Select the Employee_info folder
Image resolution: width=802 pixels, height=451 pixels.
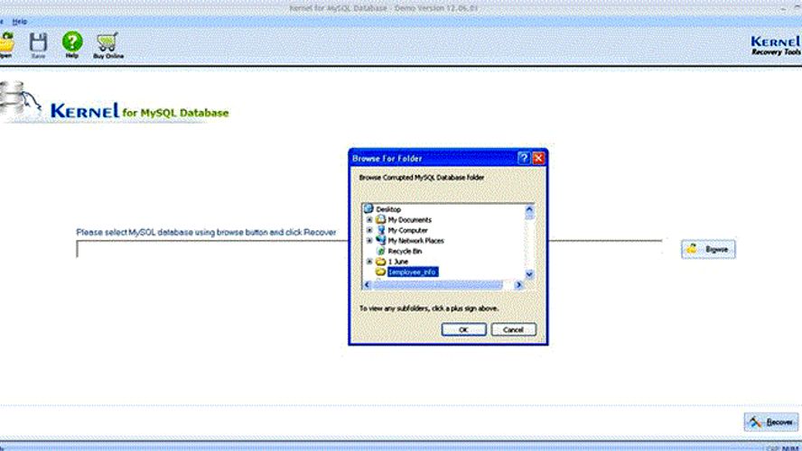click(x=412, y=272)
